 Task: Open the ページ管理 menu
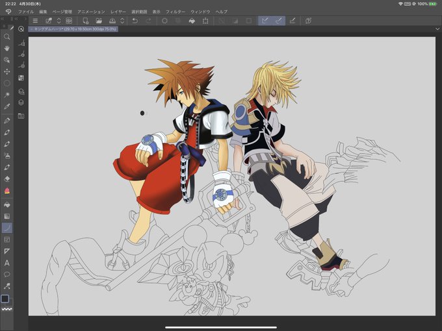[62, 12]
